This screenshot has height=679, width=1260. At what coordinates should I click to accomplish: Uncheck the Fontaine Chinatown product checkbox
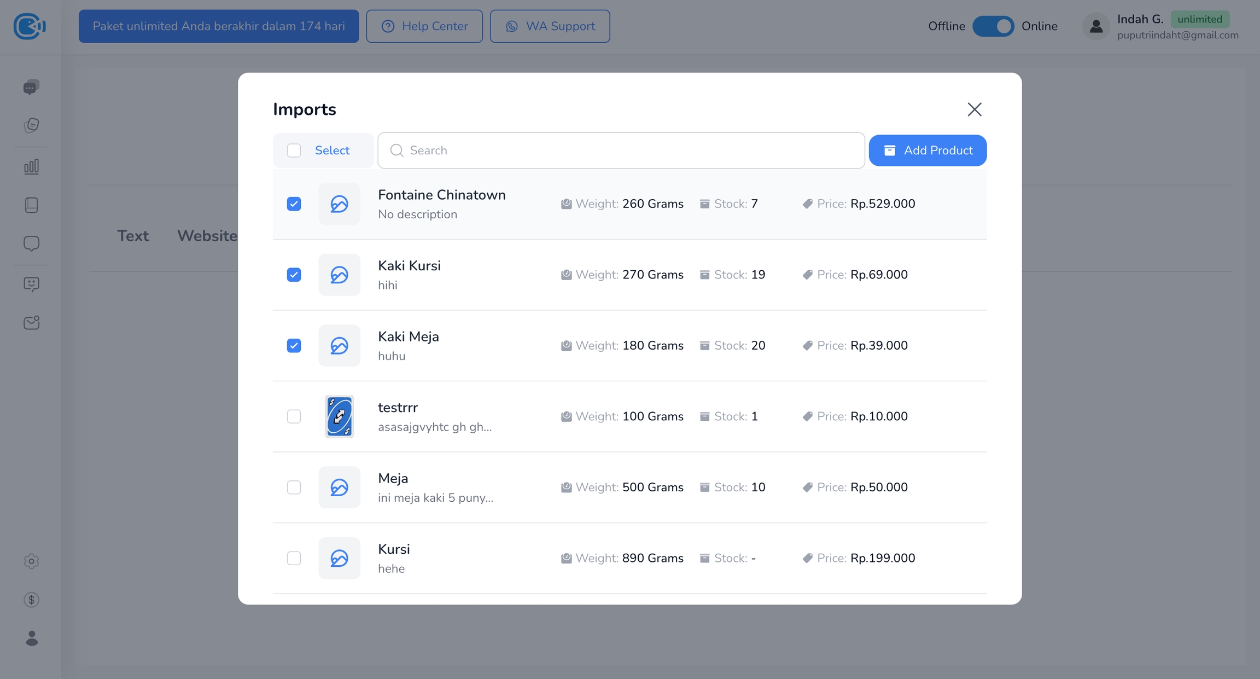tap(294, 204)
